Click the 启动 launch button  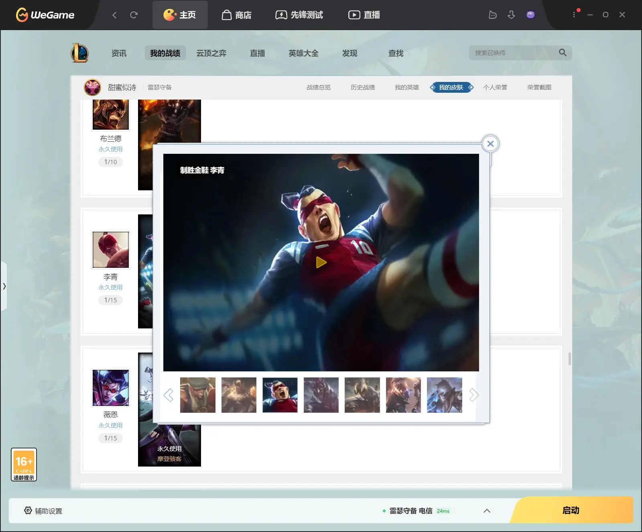point(571,510)
